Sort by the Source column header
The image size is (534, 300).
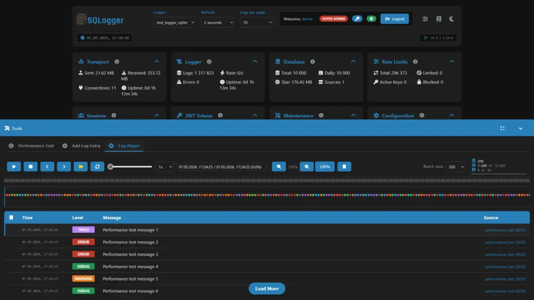coord(491,218)
